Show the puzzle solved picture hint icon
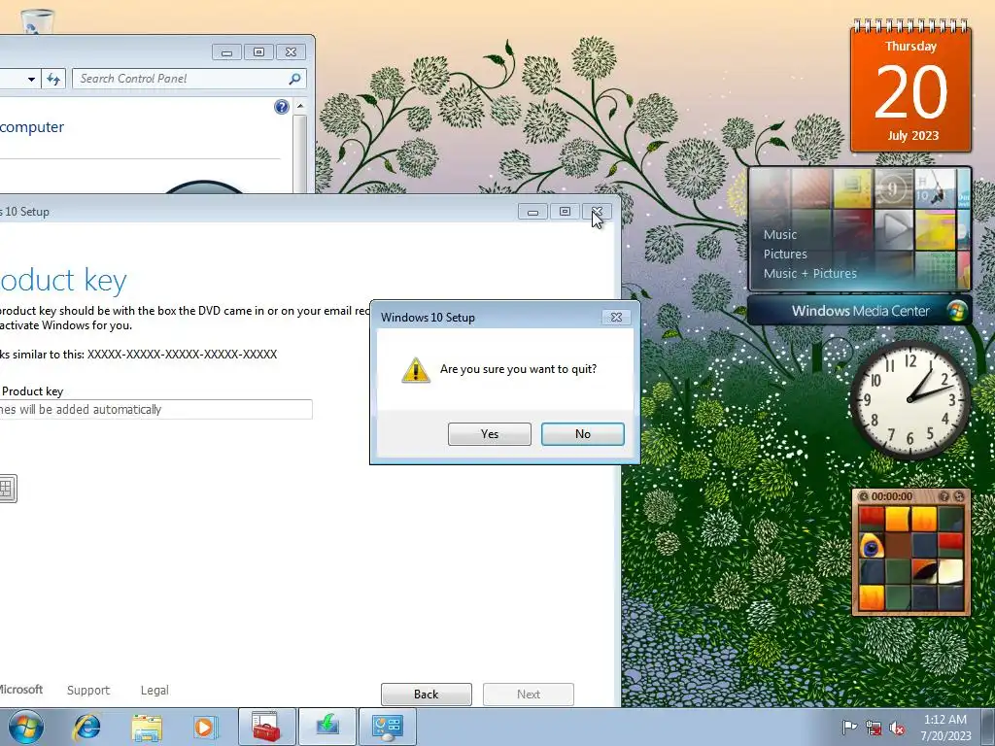This screenshot has width=995, height=746. pyautogui.click(x=944, y=496)
